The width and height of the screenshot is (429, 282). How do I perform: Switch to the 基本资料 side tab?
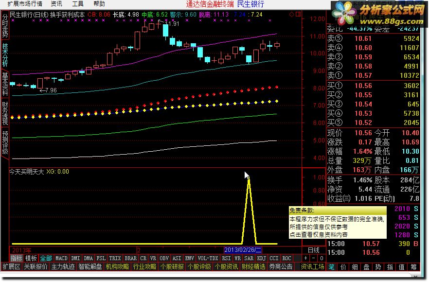5,84
